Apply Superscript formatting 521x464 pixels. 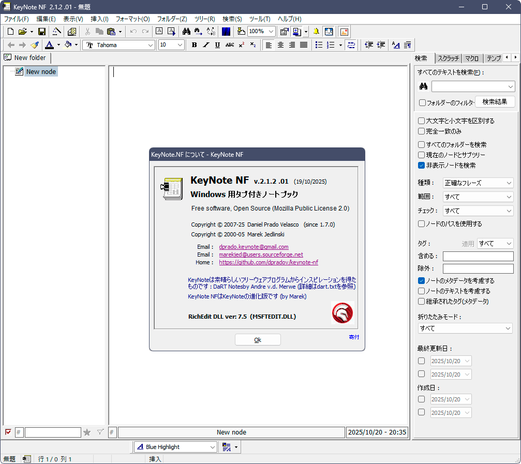tap(242, 45)
